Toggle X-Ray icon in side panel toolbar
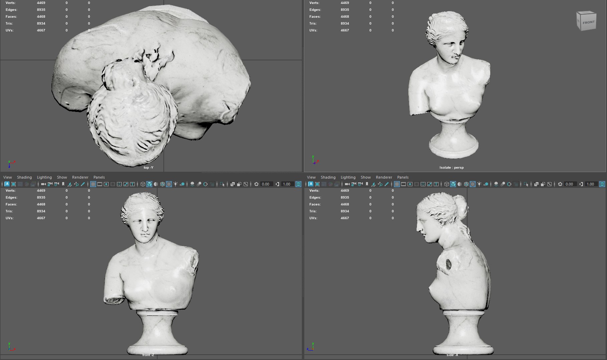The height and width of the screenshot is (360, 607). click(536, 184)
